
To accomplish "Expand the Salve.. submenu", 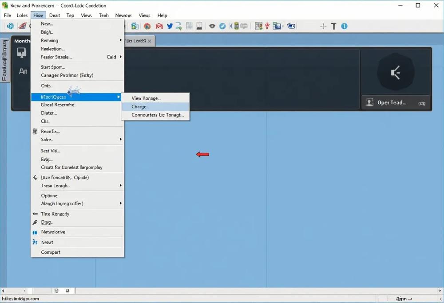I will (x=77, y=140).
